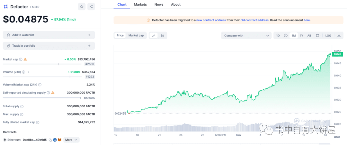Viewport: 347px width, 145px height.
Task: Switch to the line chart view
Action: (x=154, y=36)
